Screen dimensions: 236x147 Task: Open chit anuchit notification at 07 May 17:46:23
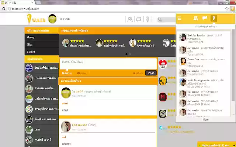coord(204,93)
